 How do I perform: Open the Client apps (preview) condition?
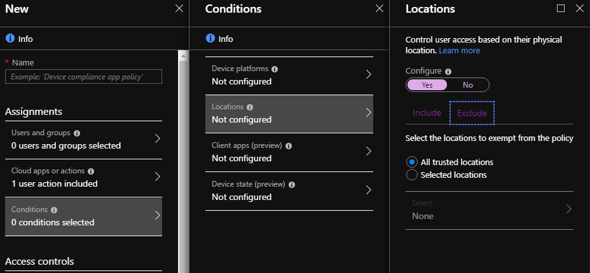(x=289, y=152)
